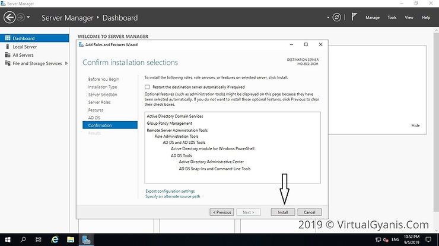Open the notifications flag

(x=355, y=18)
